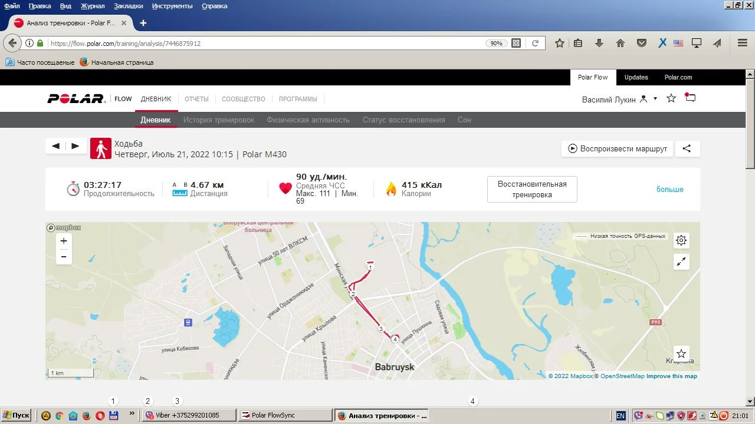Close the Анализ тренировки tab
The width and height of the screenshot is (755, 424).
pyautogui.click(x=124, y=23)
